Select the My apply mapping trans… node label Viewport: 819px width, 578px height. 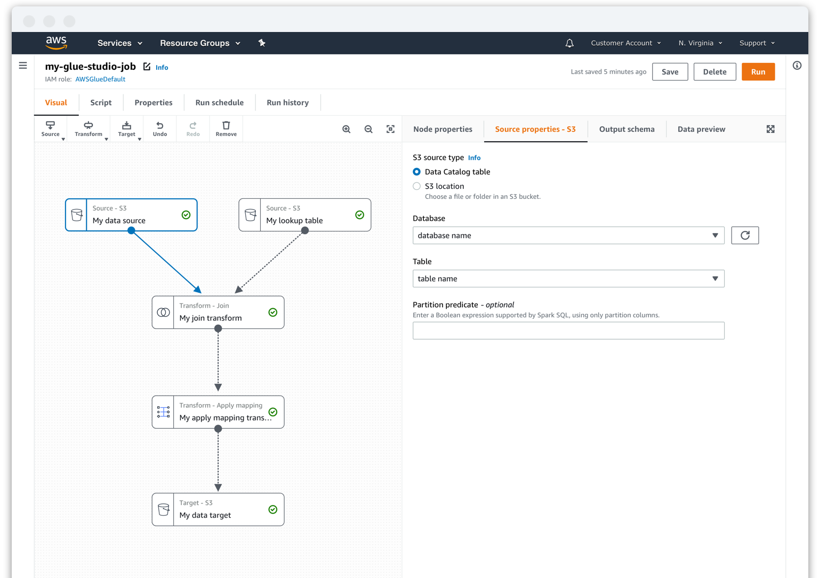click(x=226, y=418)
